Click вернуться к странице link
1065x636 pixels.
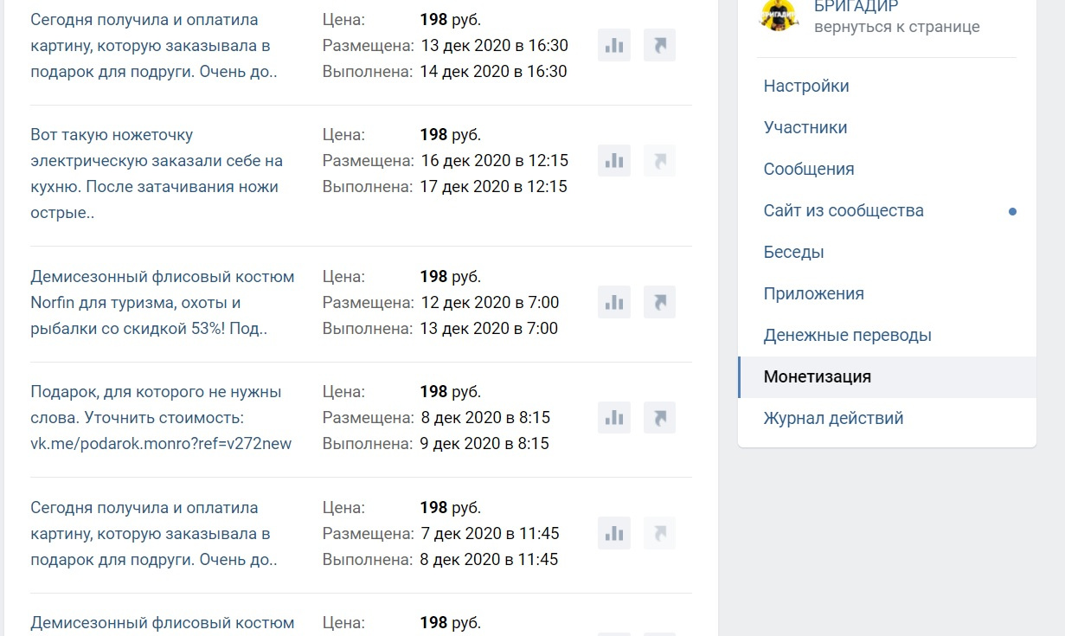(897, 27)
